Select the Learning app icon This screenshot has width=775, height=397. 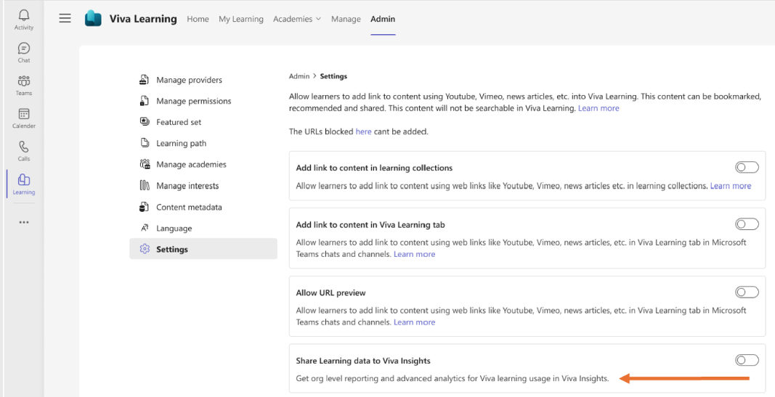[24, 179]
